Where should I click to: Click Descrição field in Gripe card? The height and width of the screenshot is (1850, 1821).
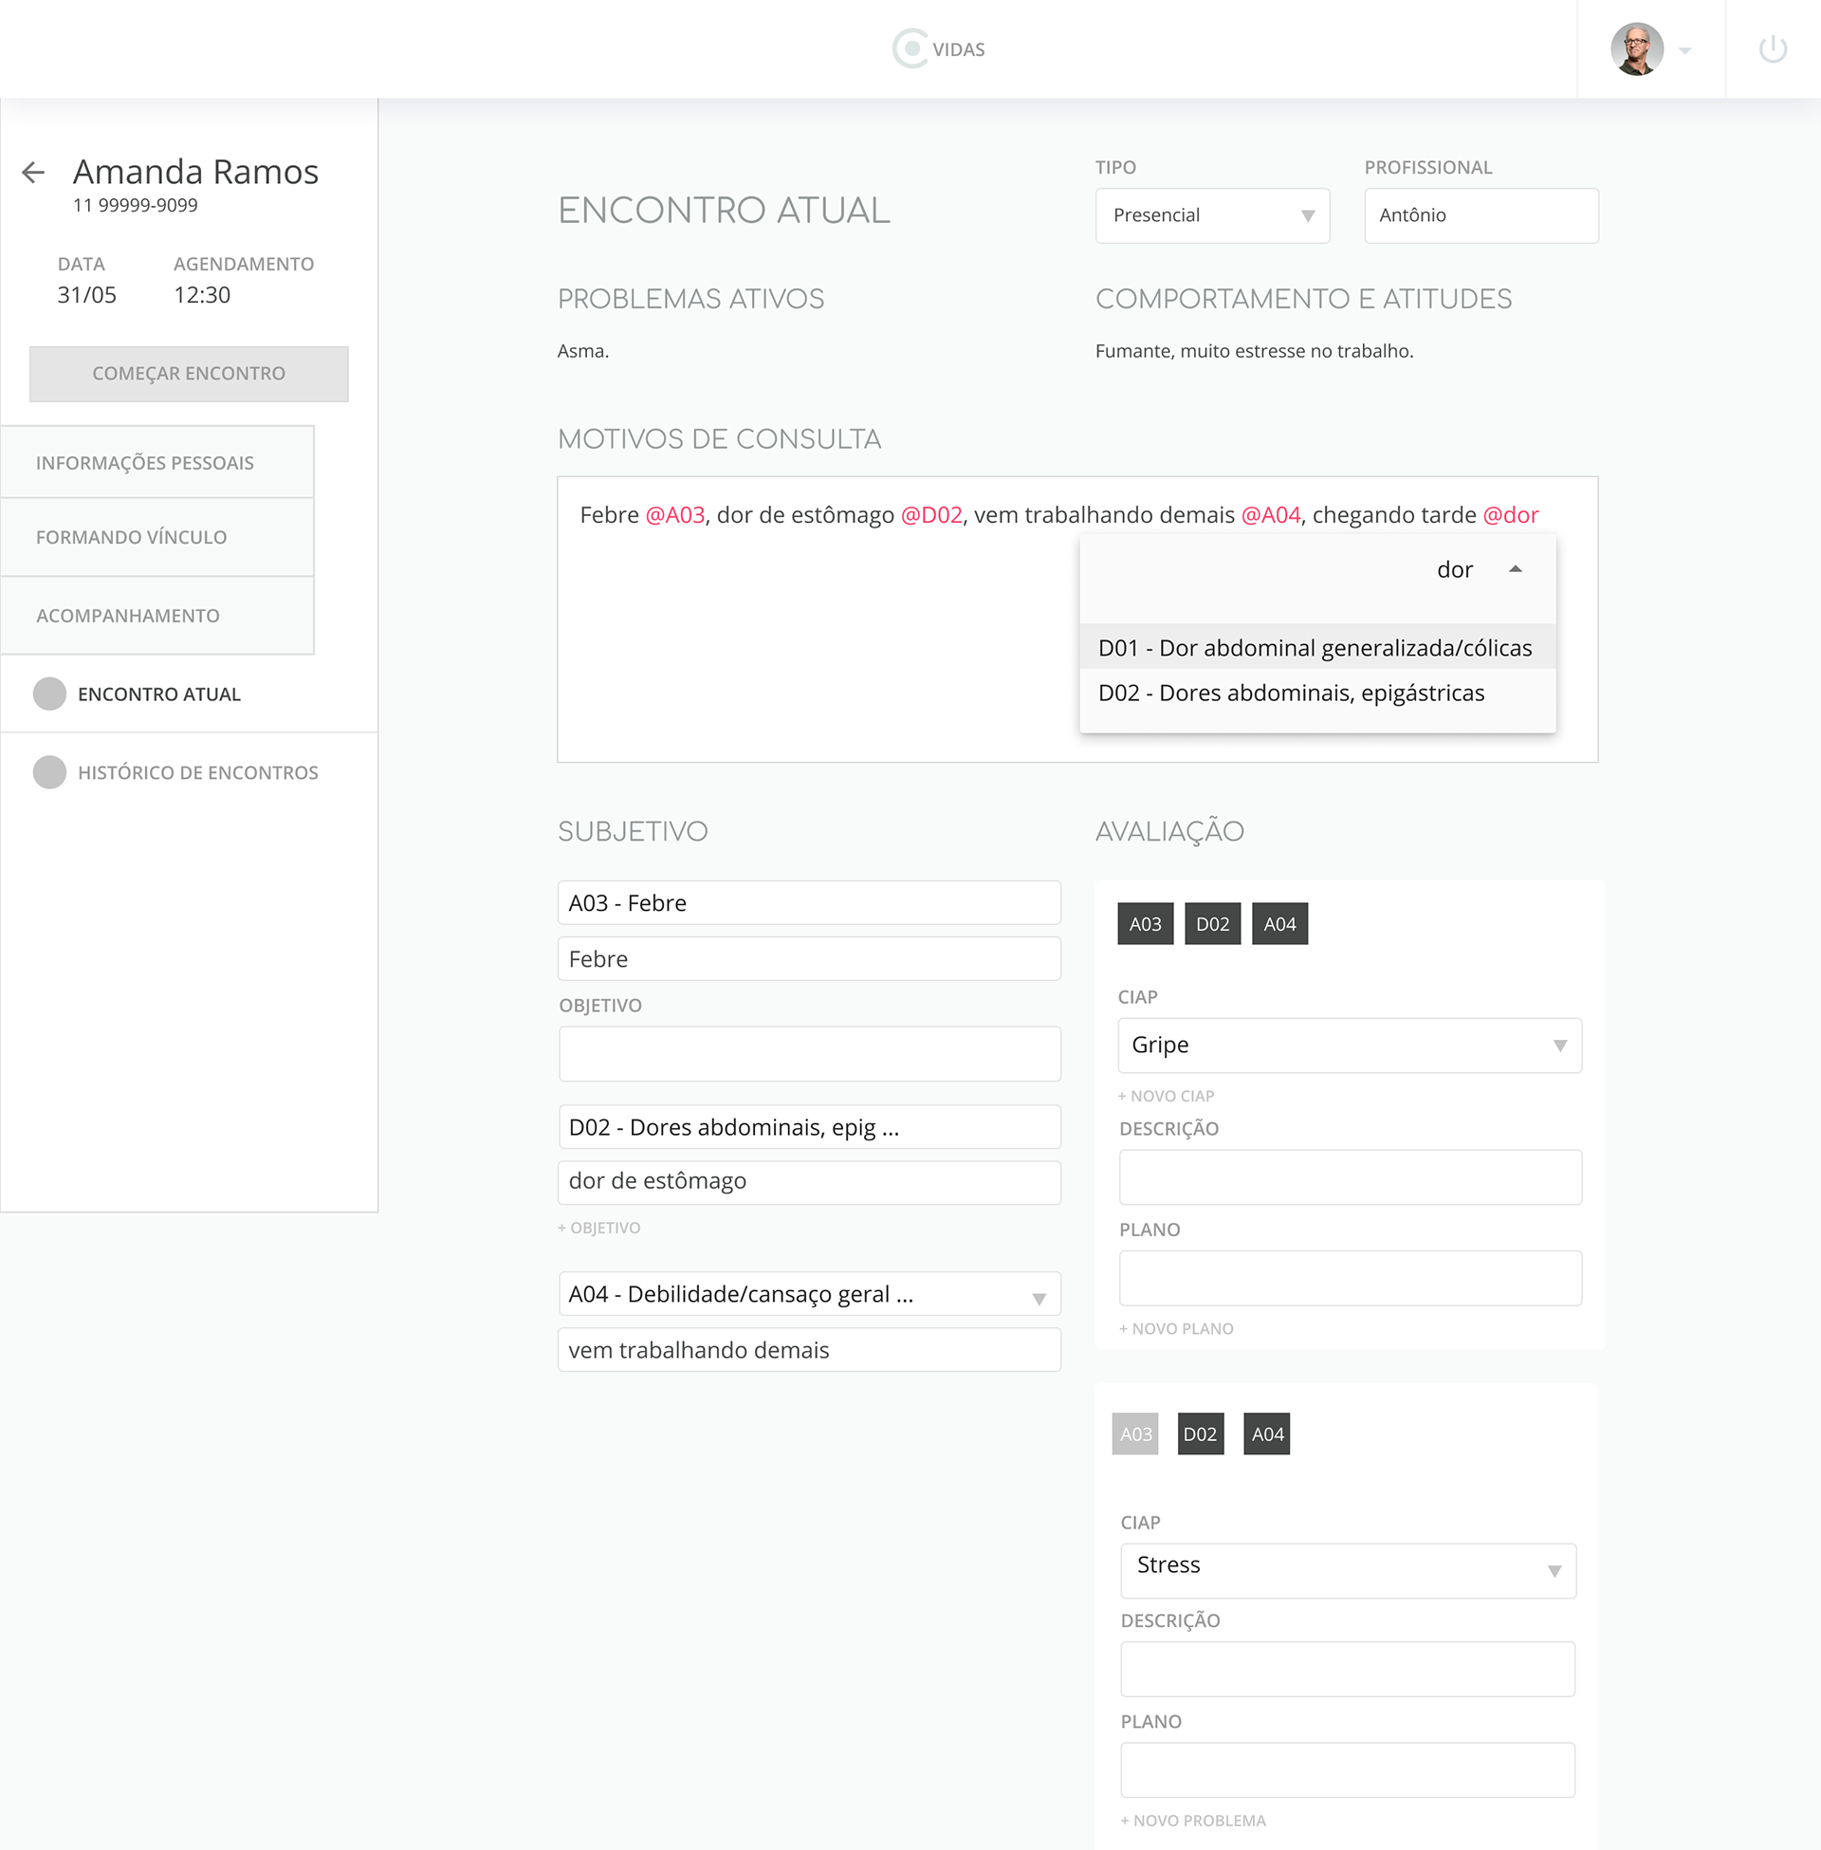click(1350, 1177)
